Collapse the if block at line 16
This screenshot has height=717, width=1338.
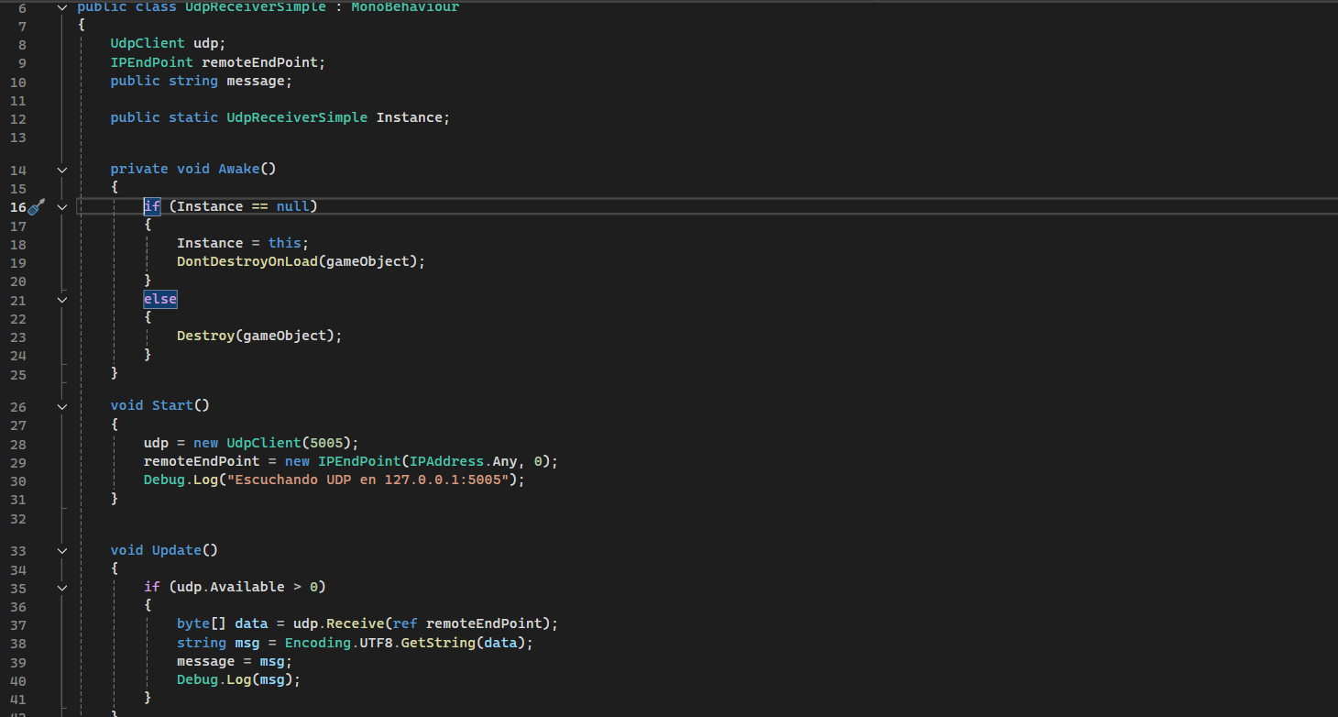click(61, 207)
